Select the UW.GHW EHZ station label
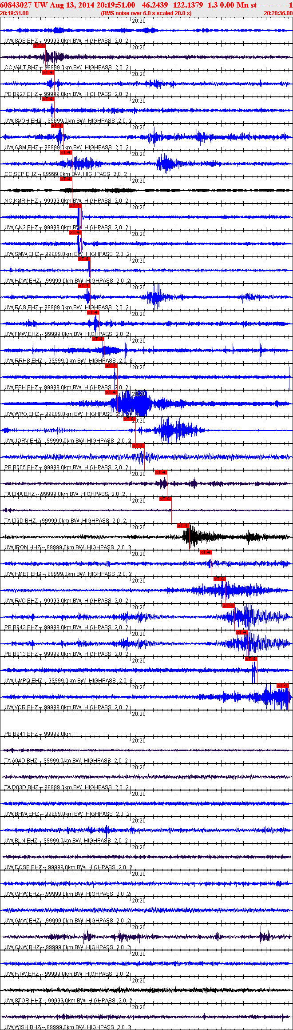Image resolution: width=293 pixels, height=1030 pixels. 22,894
